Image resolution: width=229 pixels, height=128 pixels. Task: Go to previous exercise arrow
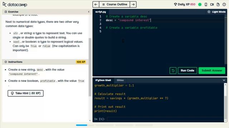pos(96,4)
